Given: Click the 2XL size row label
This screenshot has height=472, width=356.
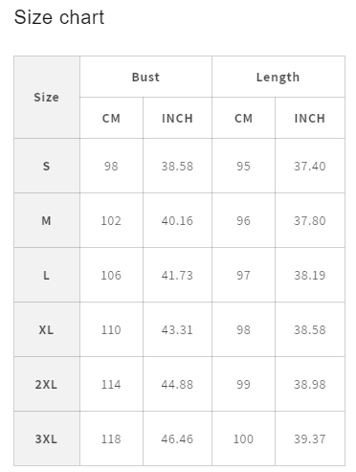Looking at the screenshot, I should [x=47, y=384].
